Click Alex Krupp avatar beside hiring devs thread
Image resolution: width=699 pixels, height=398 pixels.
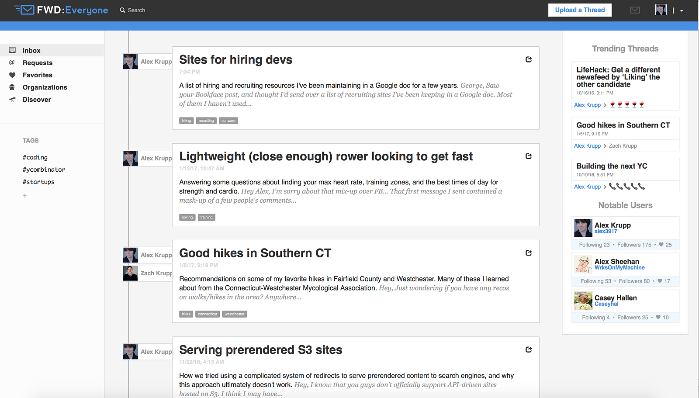pos(130,62)
